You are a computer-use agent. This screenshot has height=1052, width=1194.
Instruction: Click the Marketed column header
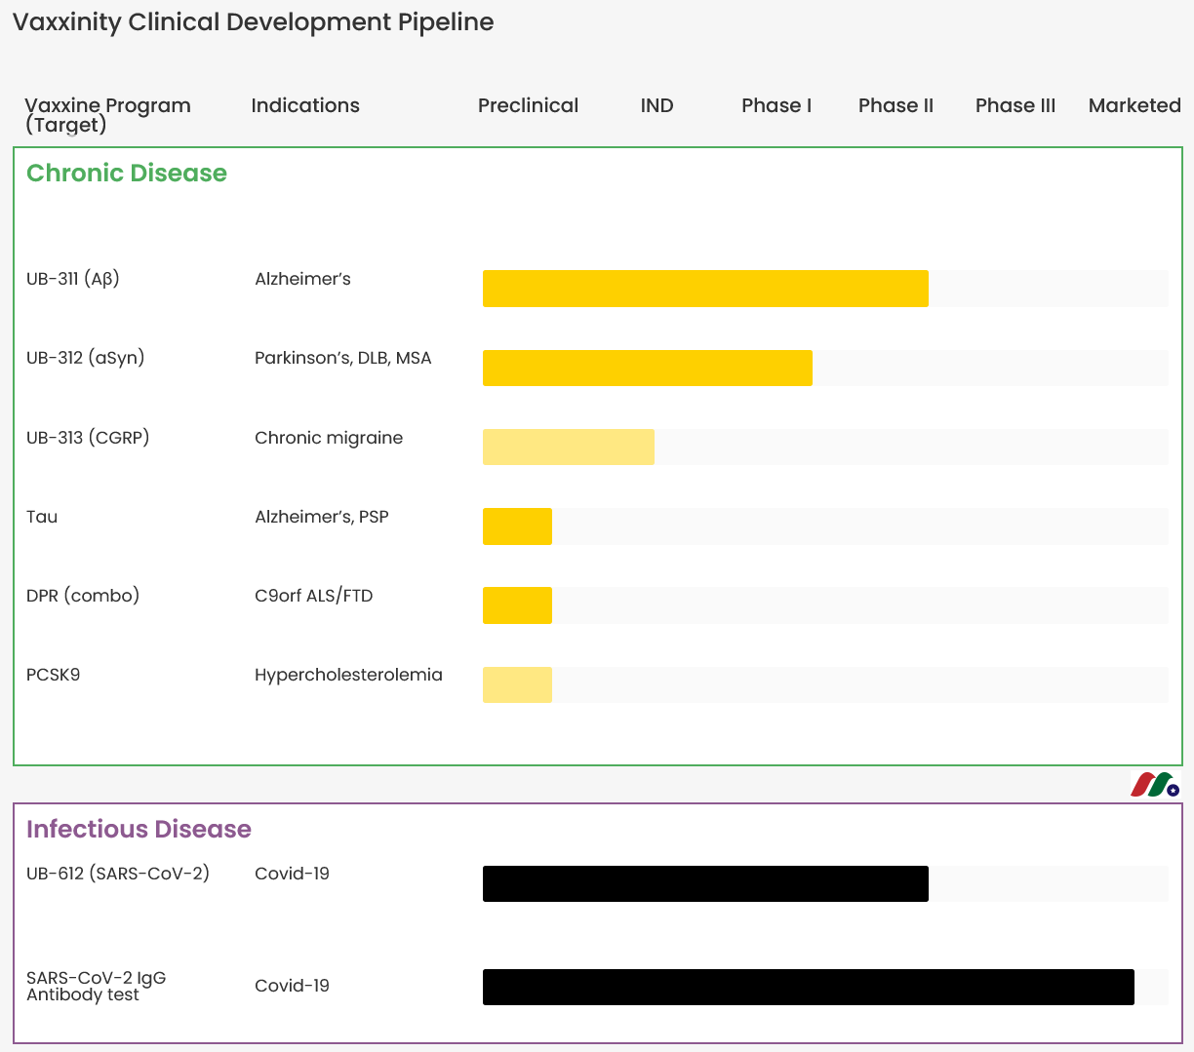[x=1134, y=105]
